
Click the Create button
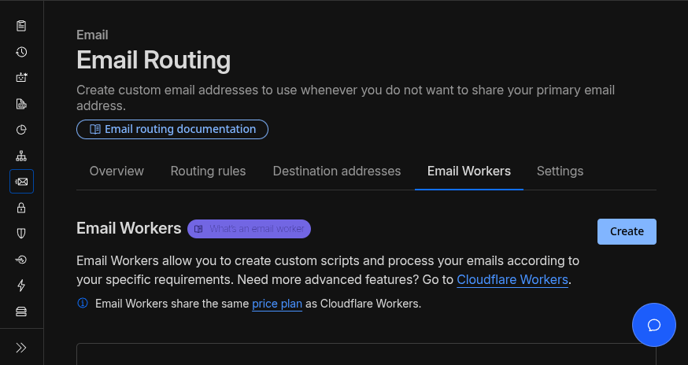coord(627,231)
